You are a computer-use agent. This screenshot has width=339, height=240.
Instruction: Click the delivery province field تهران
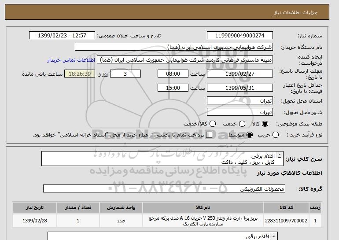click(240, 101)
